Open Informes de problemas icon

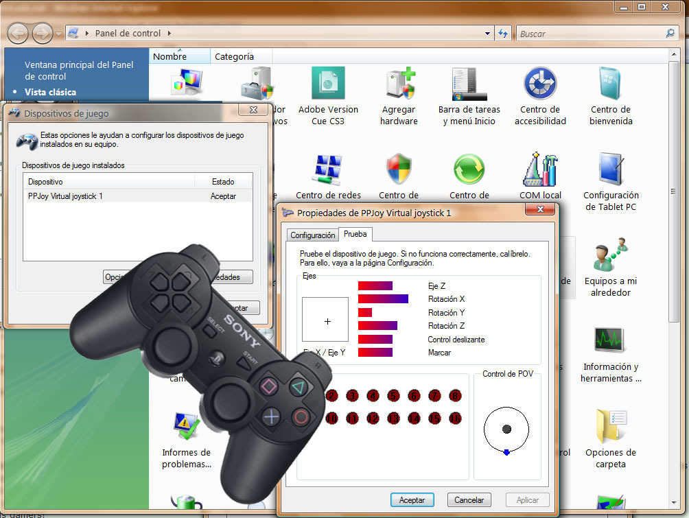[186, 429]
